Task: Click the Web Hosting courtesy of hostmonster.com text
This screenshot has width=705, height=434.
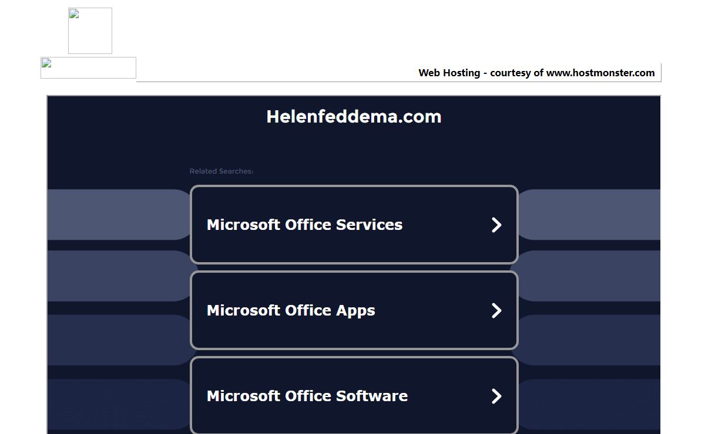Action: 536,73
